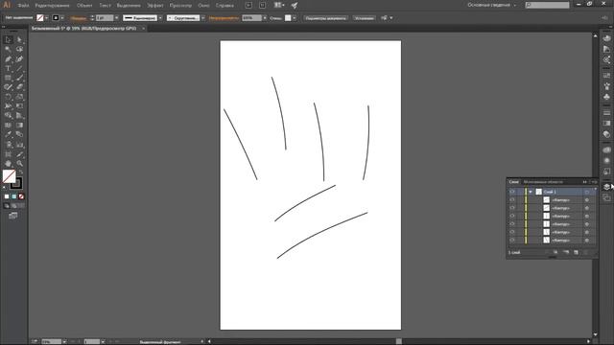Select the Artboard tool

click(8, 154)
